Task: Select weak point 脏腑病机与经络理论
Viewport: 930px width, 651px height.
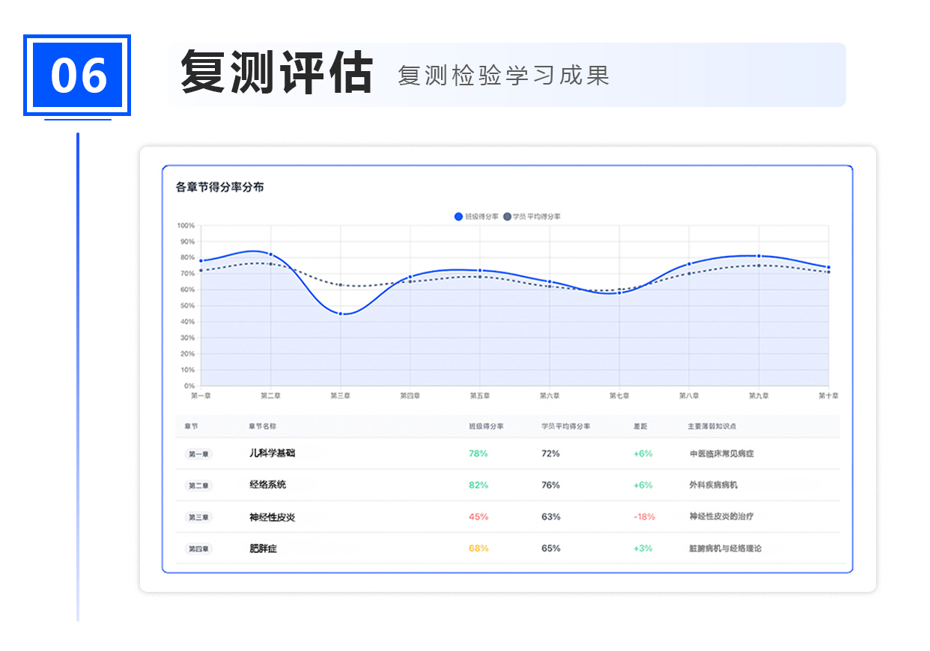Action: tap(725, 548)
